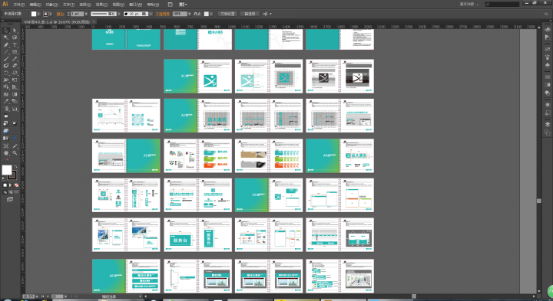
Task: Select the Rotate tool
Action: (6, 73)
